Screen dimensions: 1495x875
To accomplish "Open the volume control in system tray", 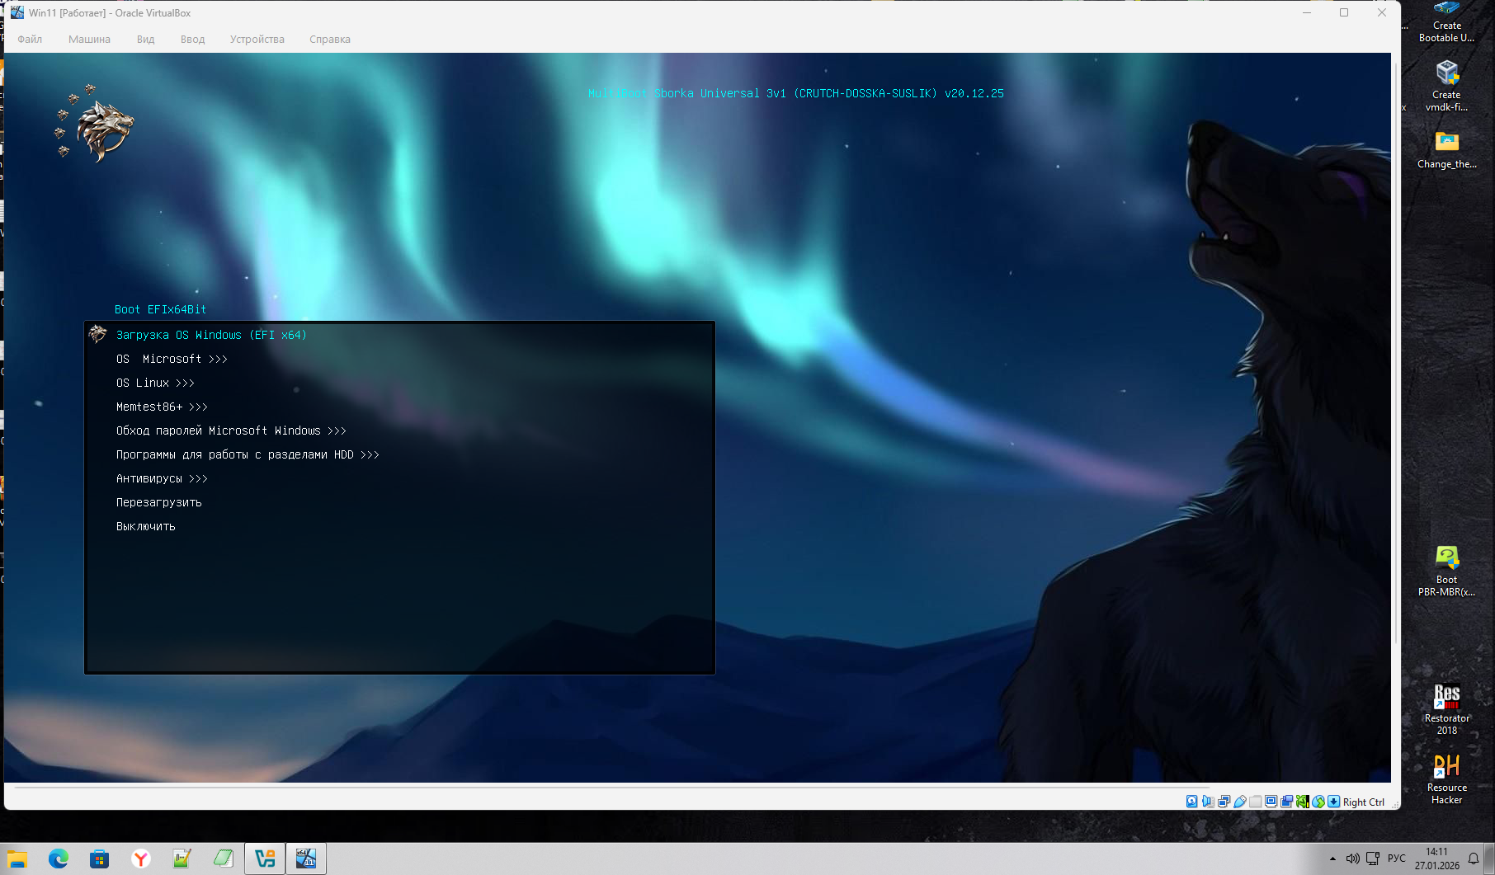I will click(1353, 859).
